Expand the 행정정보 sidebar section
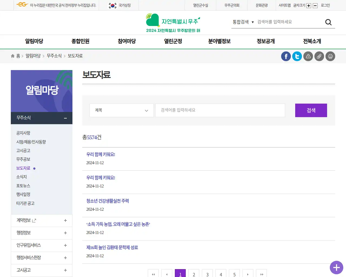The width and height of the screenshot is (346, 277). point(65,233)
